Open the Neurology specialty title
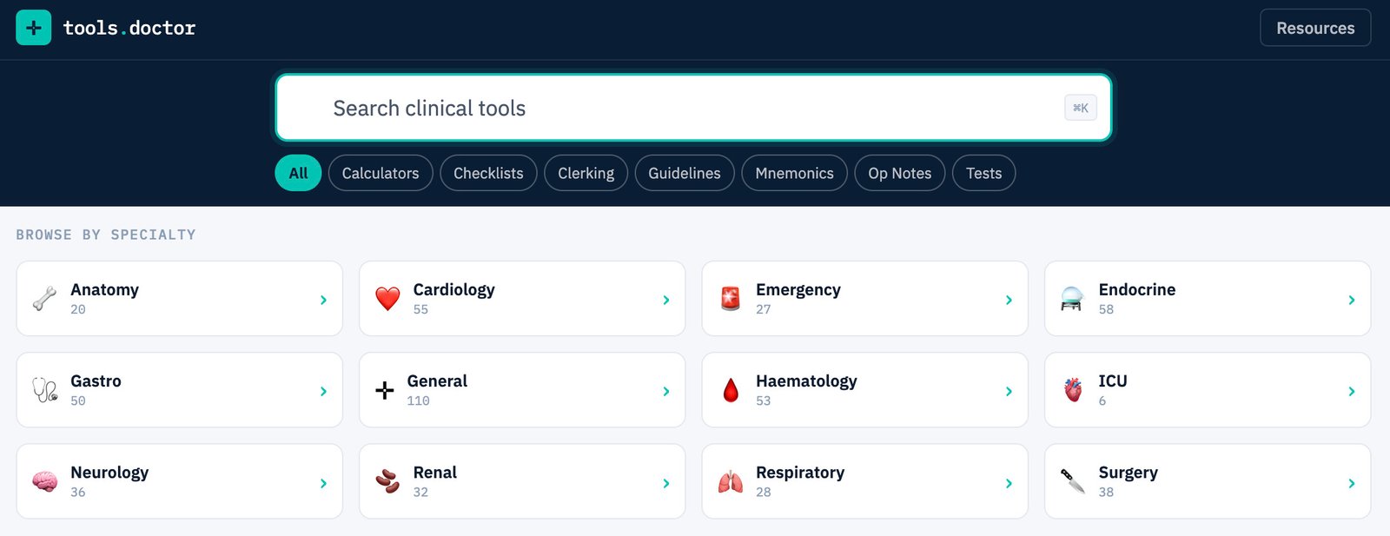This screenshot has height=536, width=1390. [x=109, y=473]
